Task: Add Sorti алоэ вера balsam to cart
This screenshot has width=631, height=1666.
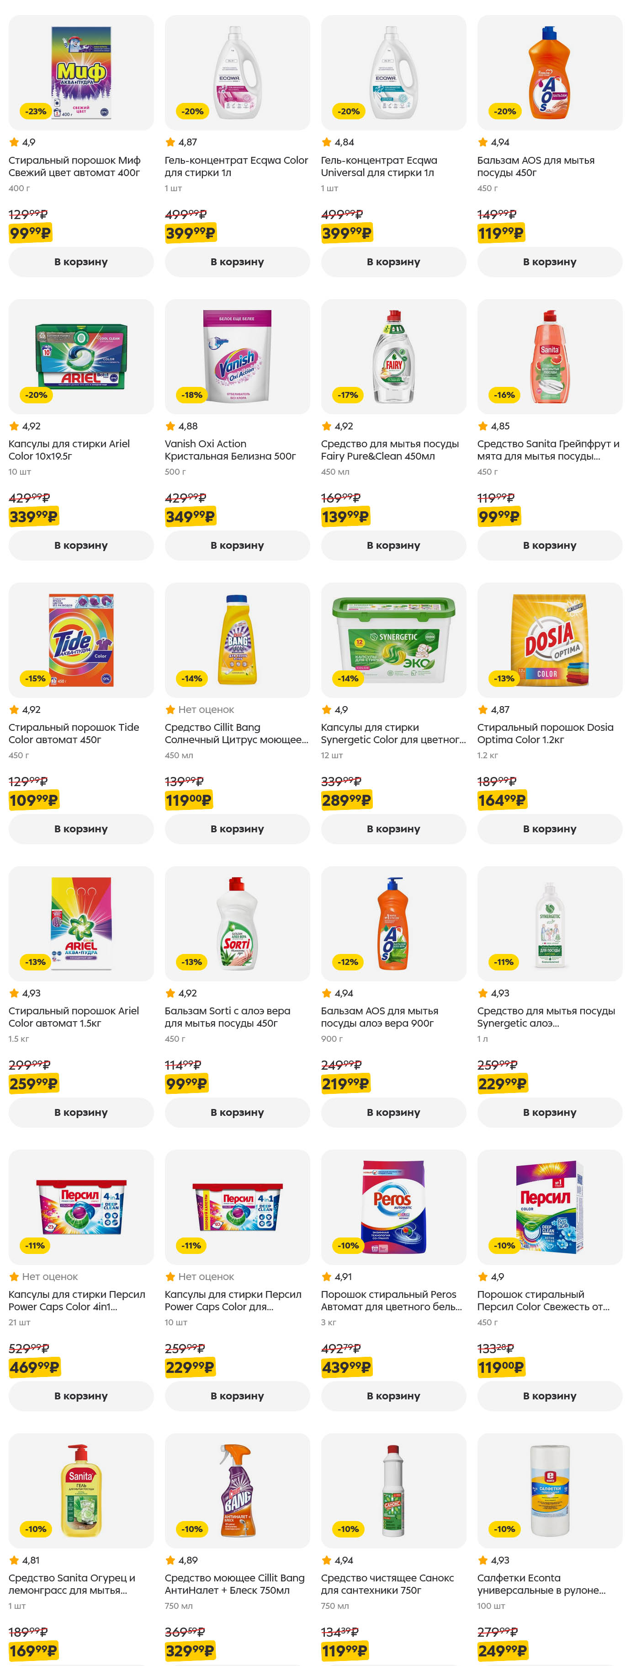Action: point(237,1112)
